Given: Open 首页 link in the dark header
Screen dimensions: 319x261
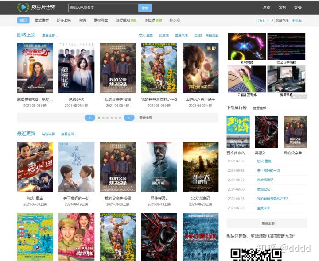Looking at the screenshot, I should [x=267, y=8].
